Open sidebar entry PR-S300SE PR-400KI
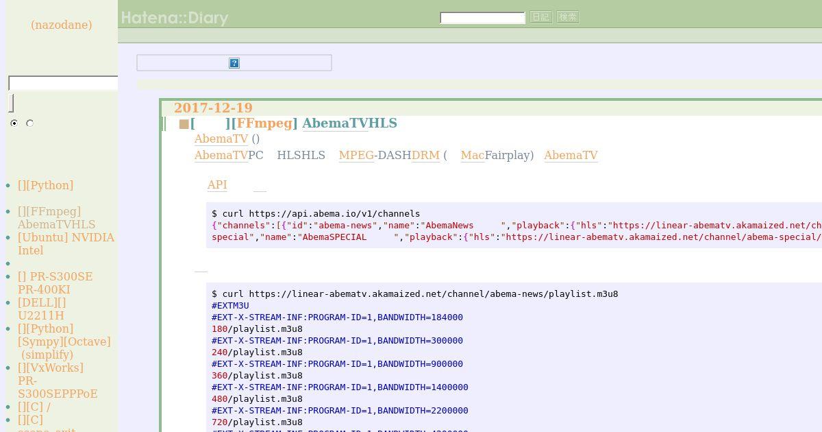Image resolution: width=822 pixels, height=432 pixels. [x=55, y=283]
